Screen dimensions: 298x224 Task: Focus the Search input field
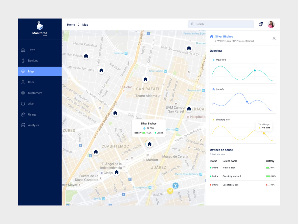221,24
